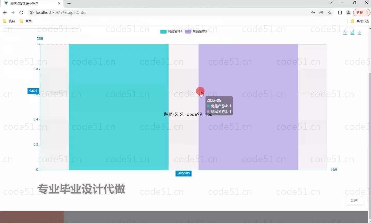Click the 数值 axis name
This screenshot has width=371, height=223.
click(x=40, y=38)
